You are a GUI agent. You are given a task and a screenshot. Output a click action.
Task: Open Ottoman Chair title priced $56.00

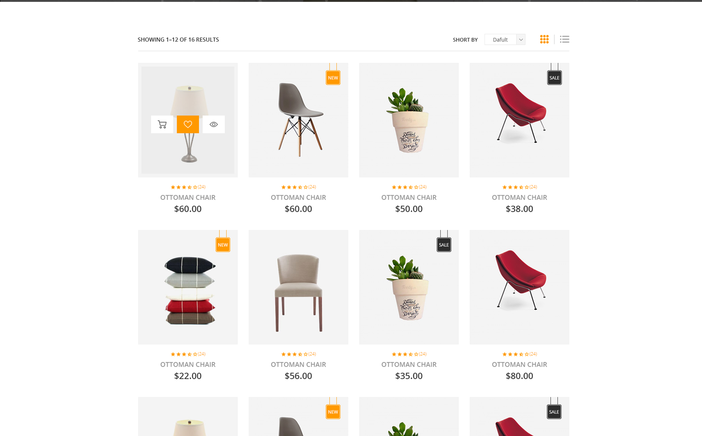coord(298,364)
